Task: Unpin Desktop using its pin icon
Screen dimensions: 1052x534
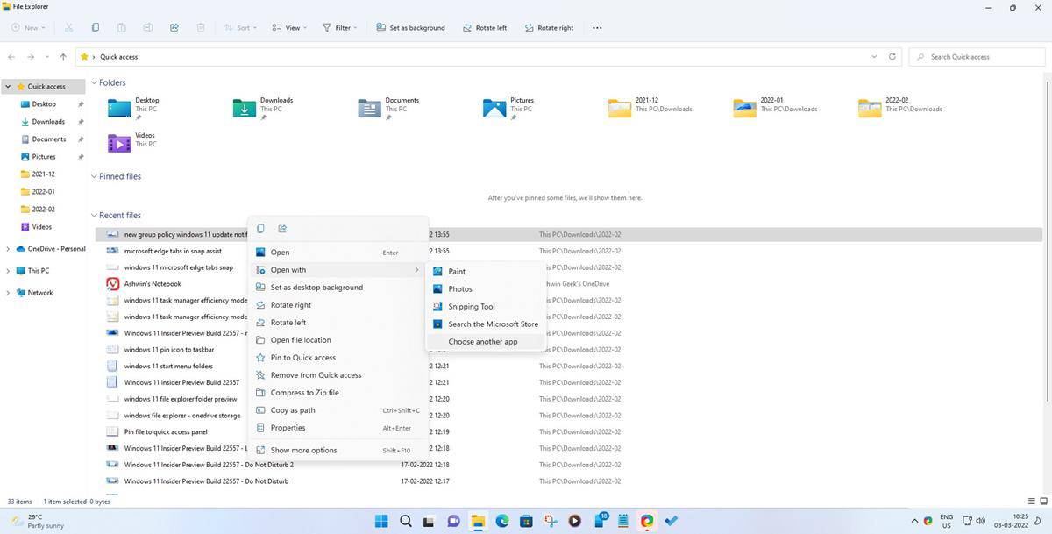Action: click(80, 103)
